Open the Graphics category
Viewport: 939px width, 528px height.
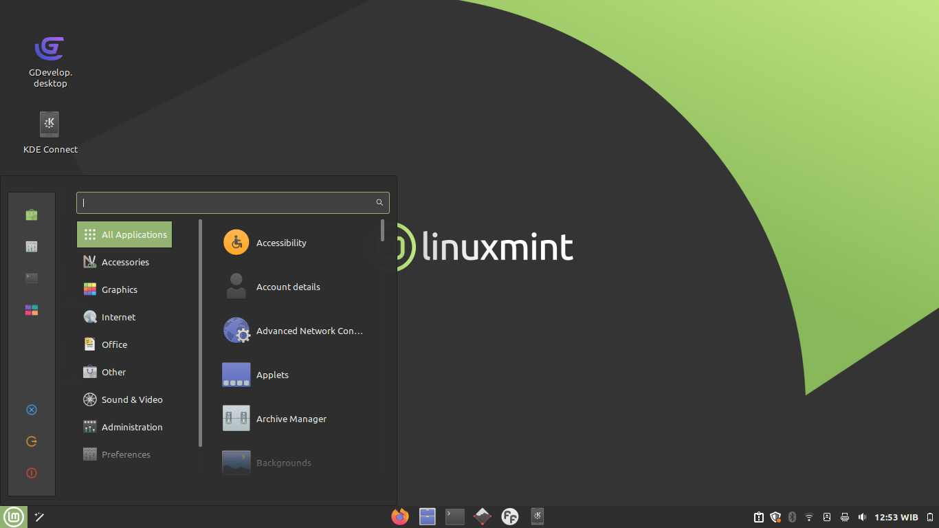(124, 289)
